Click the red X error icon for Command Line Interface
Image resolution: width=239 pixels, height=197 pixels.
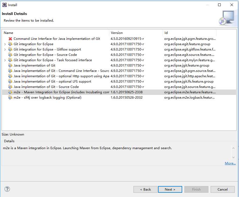[10, 39]
